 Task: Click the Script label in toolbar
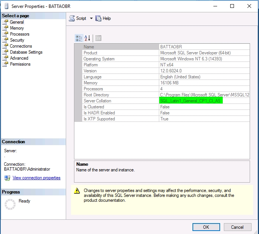coord(81,18)
